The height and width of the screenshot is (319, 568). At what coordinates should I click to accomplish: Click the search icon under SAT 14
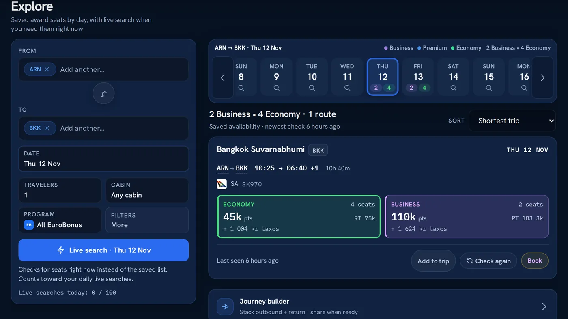pyautogui.click(x=453, y=88)
